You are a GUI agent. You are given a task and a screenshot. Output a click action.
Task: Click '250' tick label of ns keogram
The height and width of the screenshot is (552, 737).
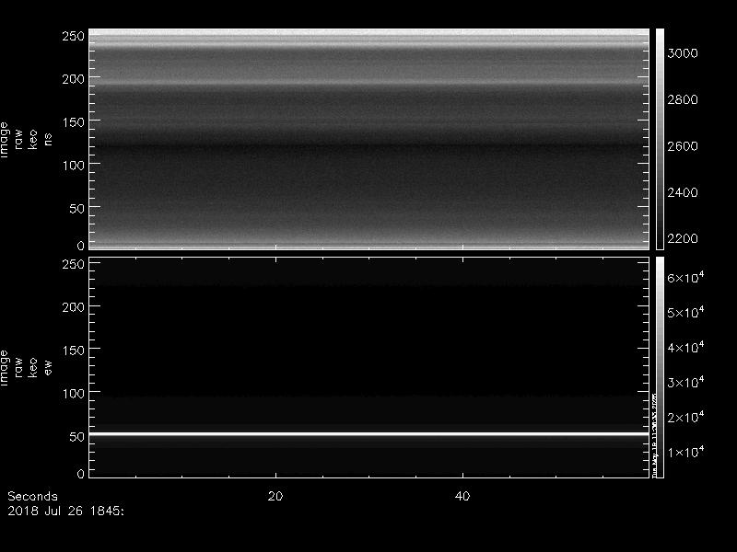[x=74, y=36]
